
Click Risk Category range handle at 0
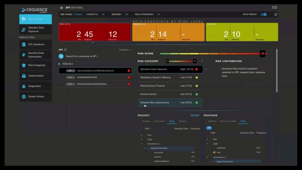[168, 61]
